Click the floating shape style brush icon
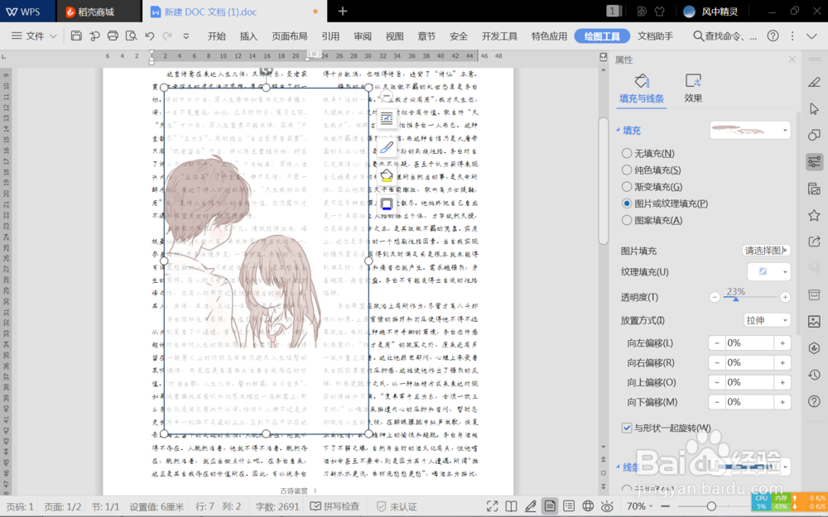Viewport: 828px width, 517px height. (x=387, y=147)
